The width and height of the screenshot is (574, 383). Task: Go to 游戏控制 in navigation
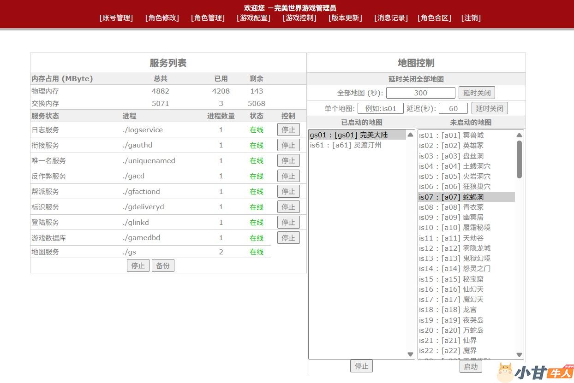click(x=299, y=18)
